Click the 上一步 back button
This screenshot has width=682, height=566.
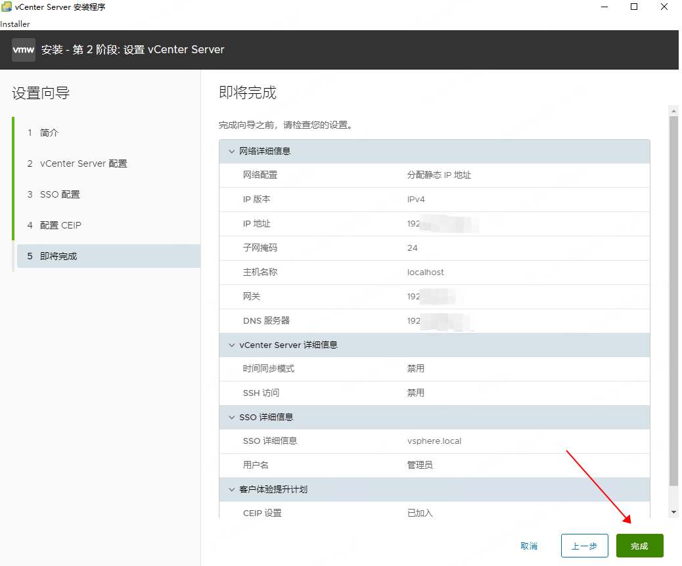pyautogui.click(x=584, y=546)
